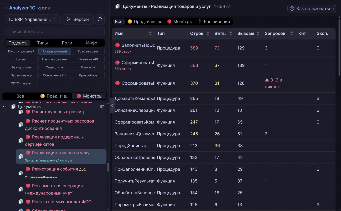Click warning triangle in the Запросов column

pos(267,80)
